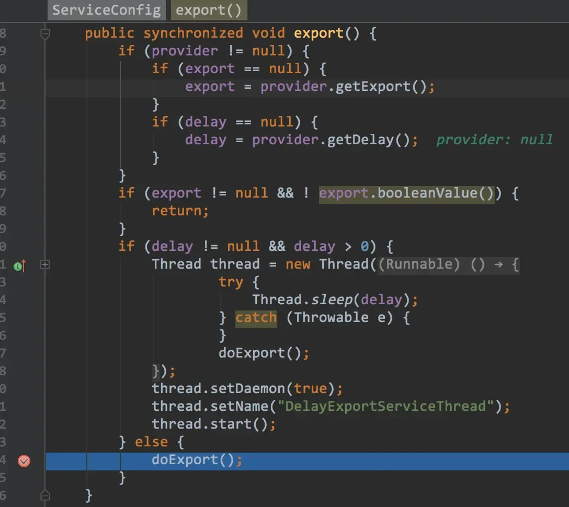Screen dimensions: 569x507
Task: Click the export method name in the declaration
Action: click(x=318, y=33)
